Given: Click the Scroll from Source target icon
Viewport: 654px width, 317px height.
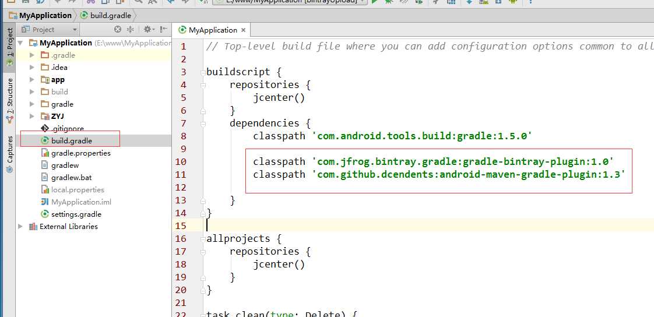Looking at the screenshot, I should tap(118, 29).
